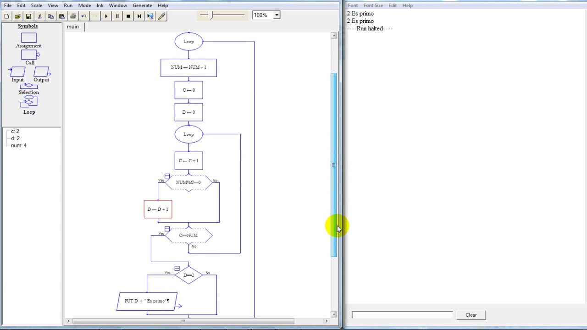Open the Help menu in the main window
Image resolution: width=587 pixels, height=330 pixels.
click(x=163, y=5)
